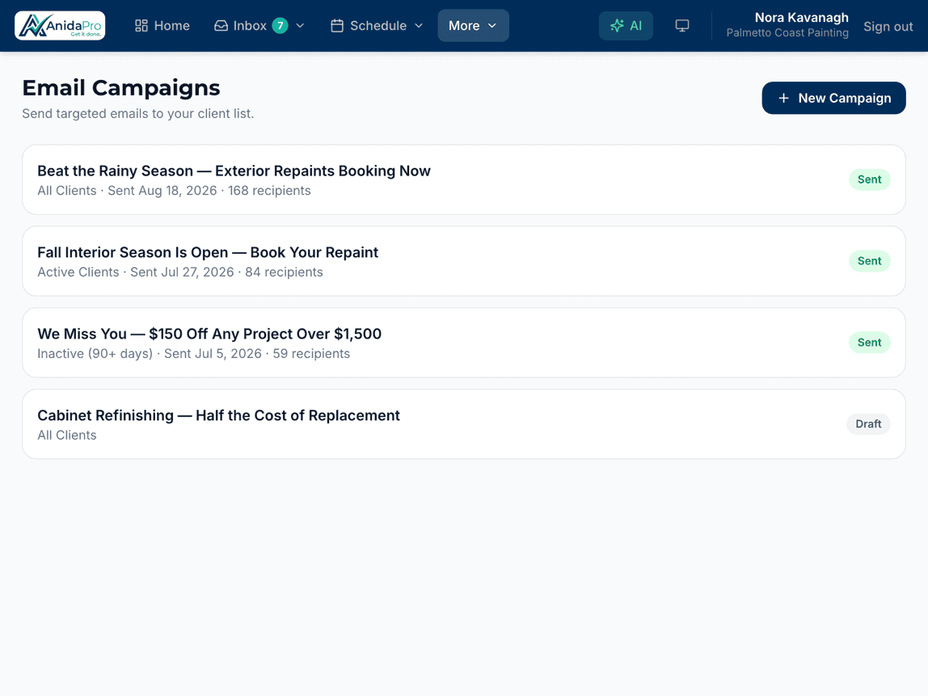Expand the Inbox dropdown chevron
Viewport: 928px width, 696px height.
(300, 25)
